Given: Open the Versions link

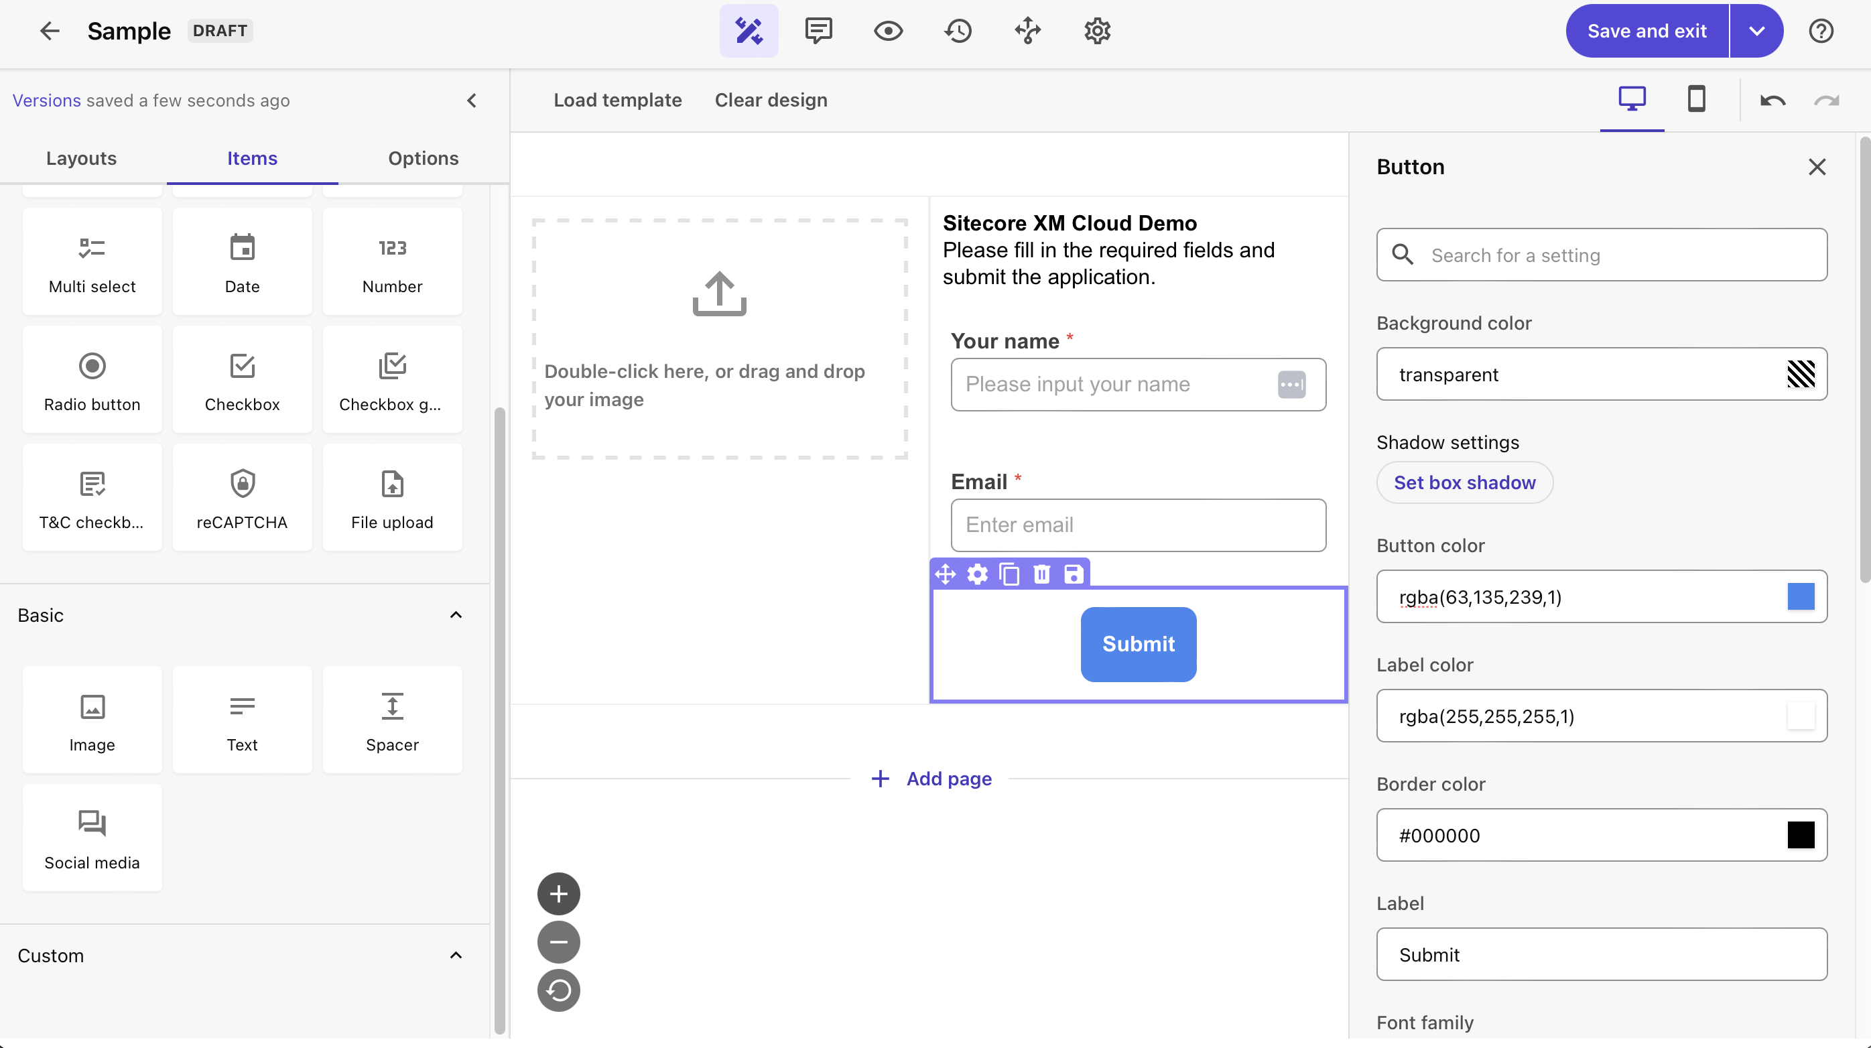Looking at the screenshot, I should click(x=46, y=101).
